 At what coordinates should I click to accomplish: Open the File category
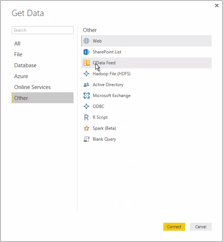pyautogui.click(x=18, y=55)
